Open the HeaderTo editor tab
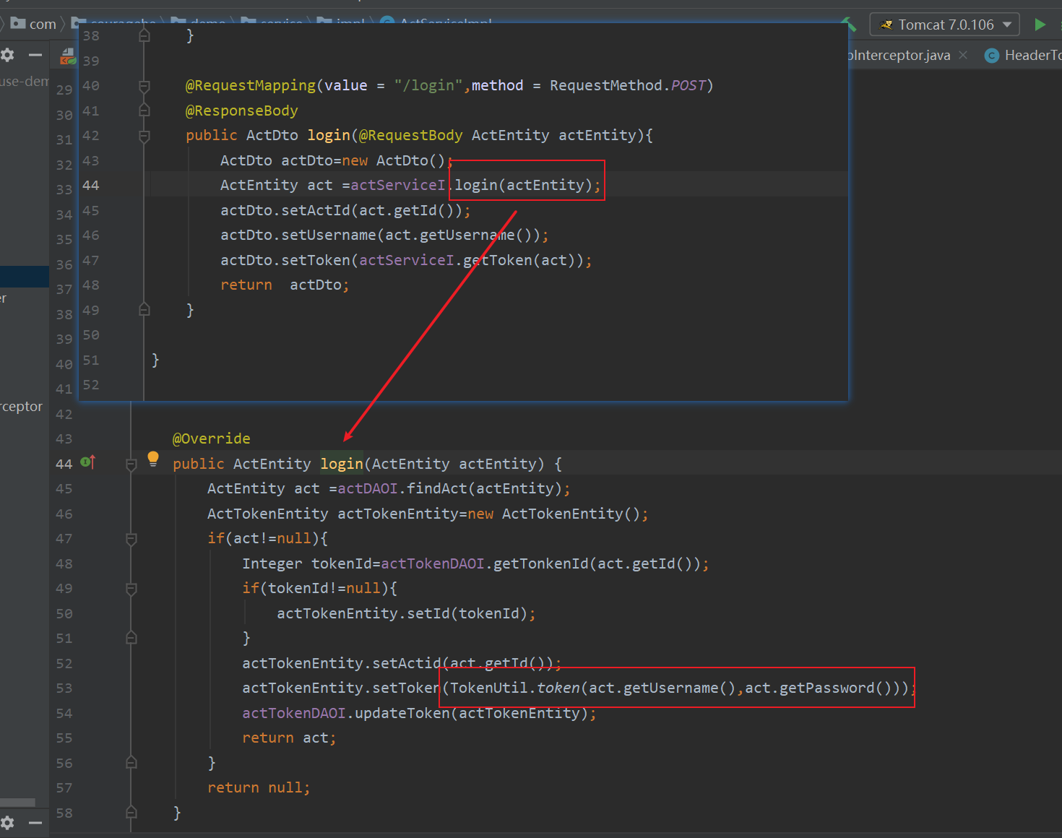This screenshot has height=838, width=1062. tap(1023, 55)
